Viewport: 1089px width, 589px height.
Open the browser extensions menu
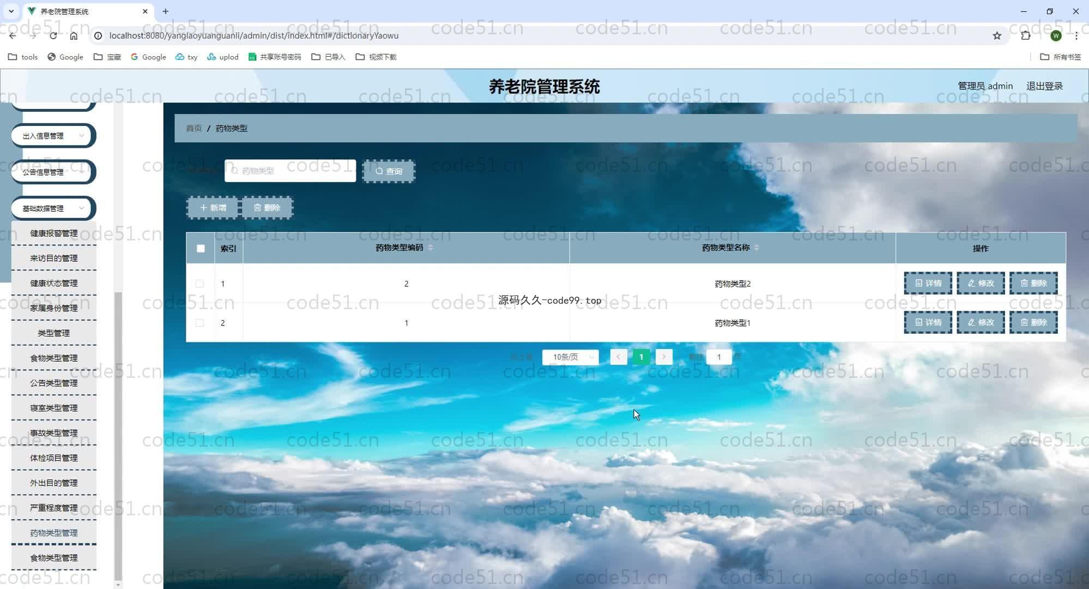pos(1025,35)
